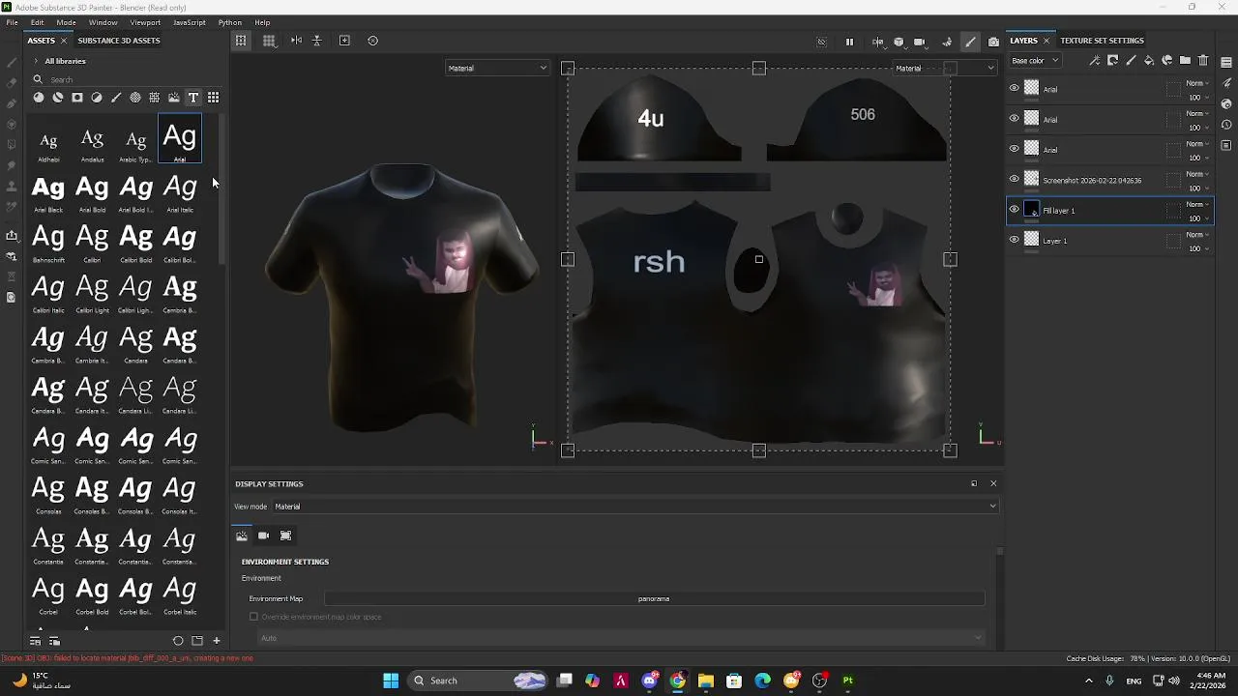The image size is (1238, 696).
Task: Hide the second Arial layer
Action: 1014,118
